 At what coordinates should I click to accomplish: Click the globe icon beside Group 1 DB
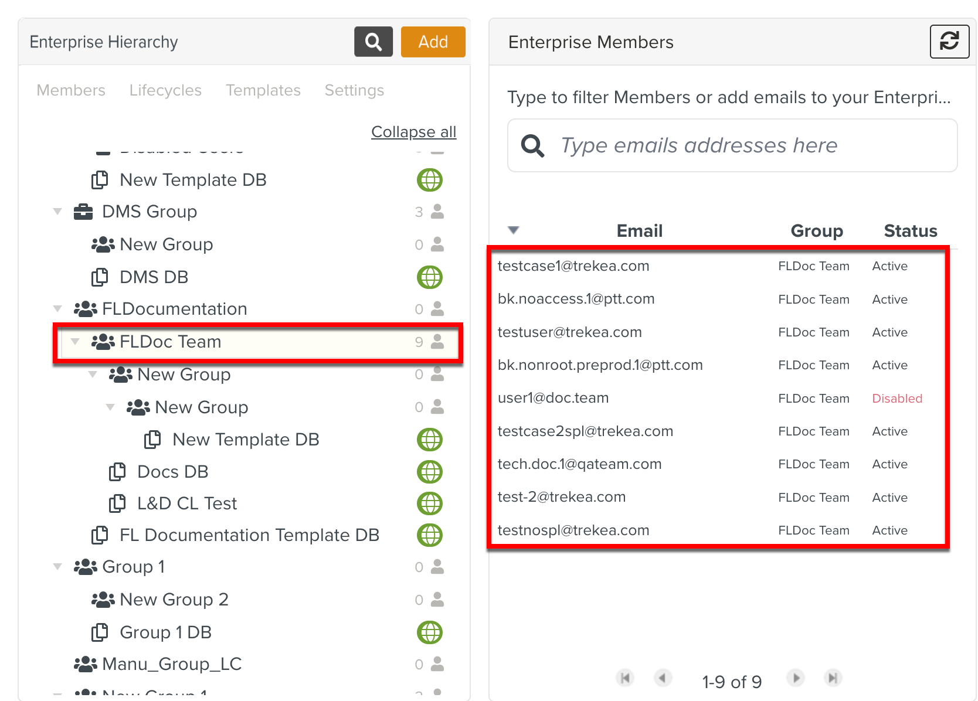(430, 632)
